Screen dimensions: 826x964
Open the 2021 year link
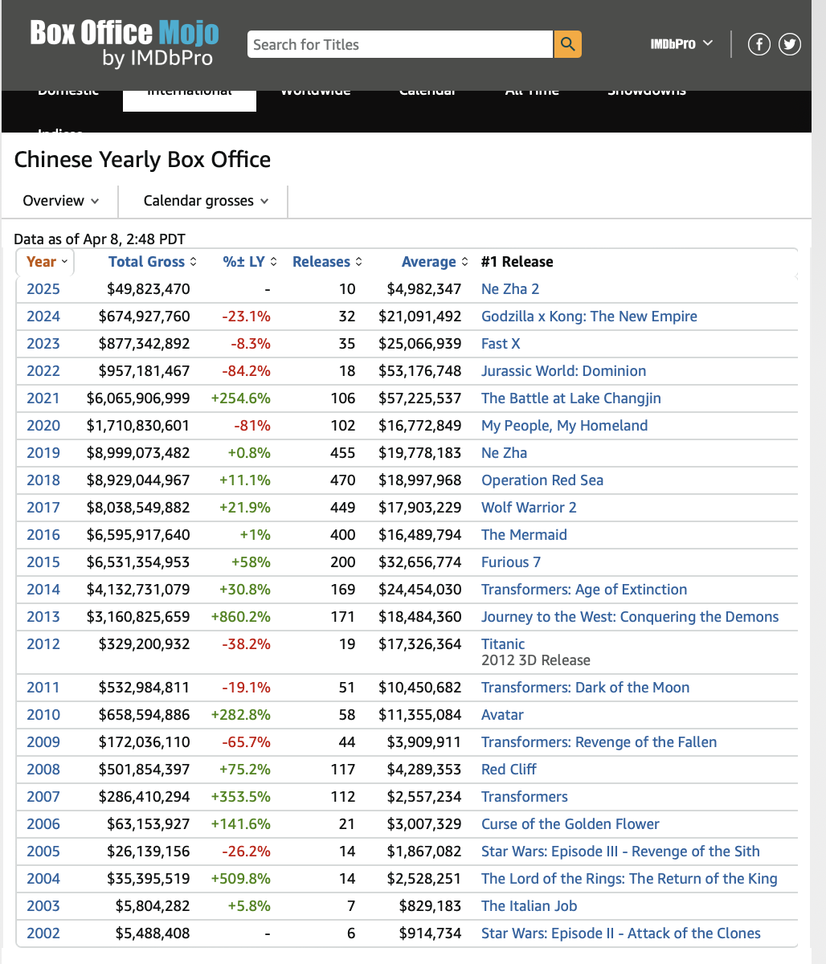pyautogui.click(x=43, y=398)
